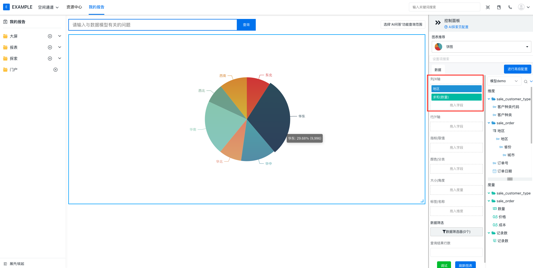Collapse the 记录数 measure folder

(x=489, y=233)
